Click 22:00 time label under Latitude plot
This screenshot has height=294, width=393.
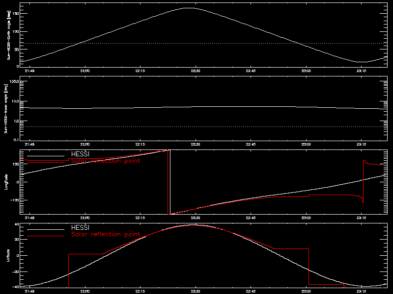85,291
